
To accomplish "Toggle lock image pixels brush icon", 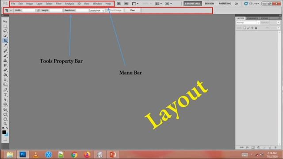I will (249, 28).
